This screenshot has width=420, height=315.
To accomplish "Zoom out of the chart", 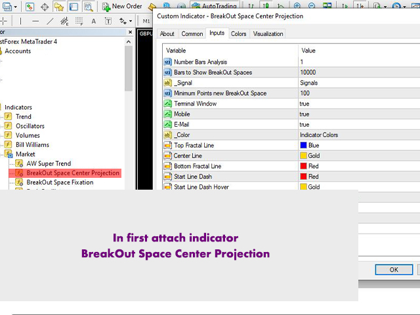I will pyautogui.click(x=312, y=6).
